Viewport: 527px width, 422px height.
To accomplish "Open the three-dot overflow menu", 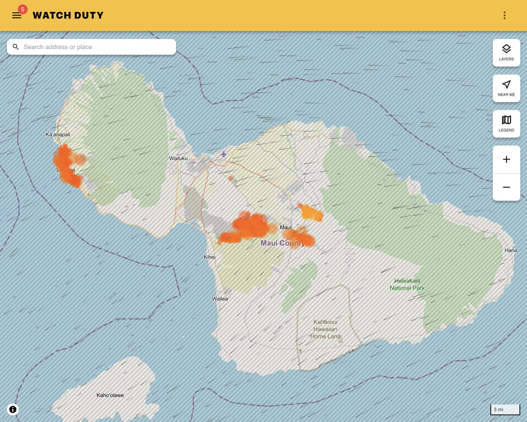I will click(504, 15).
